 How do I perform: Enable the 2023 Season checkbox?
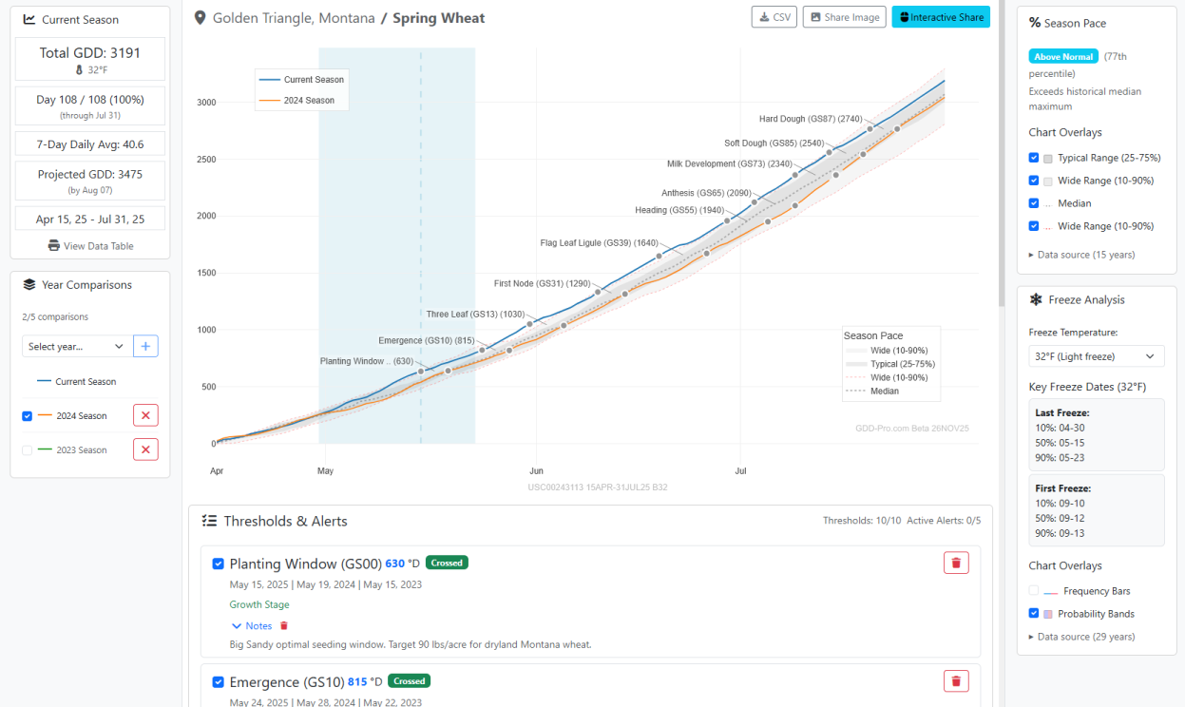point(28,449)
